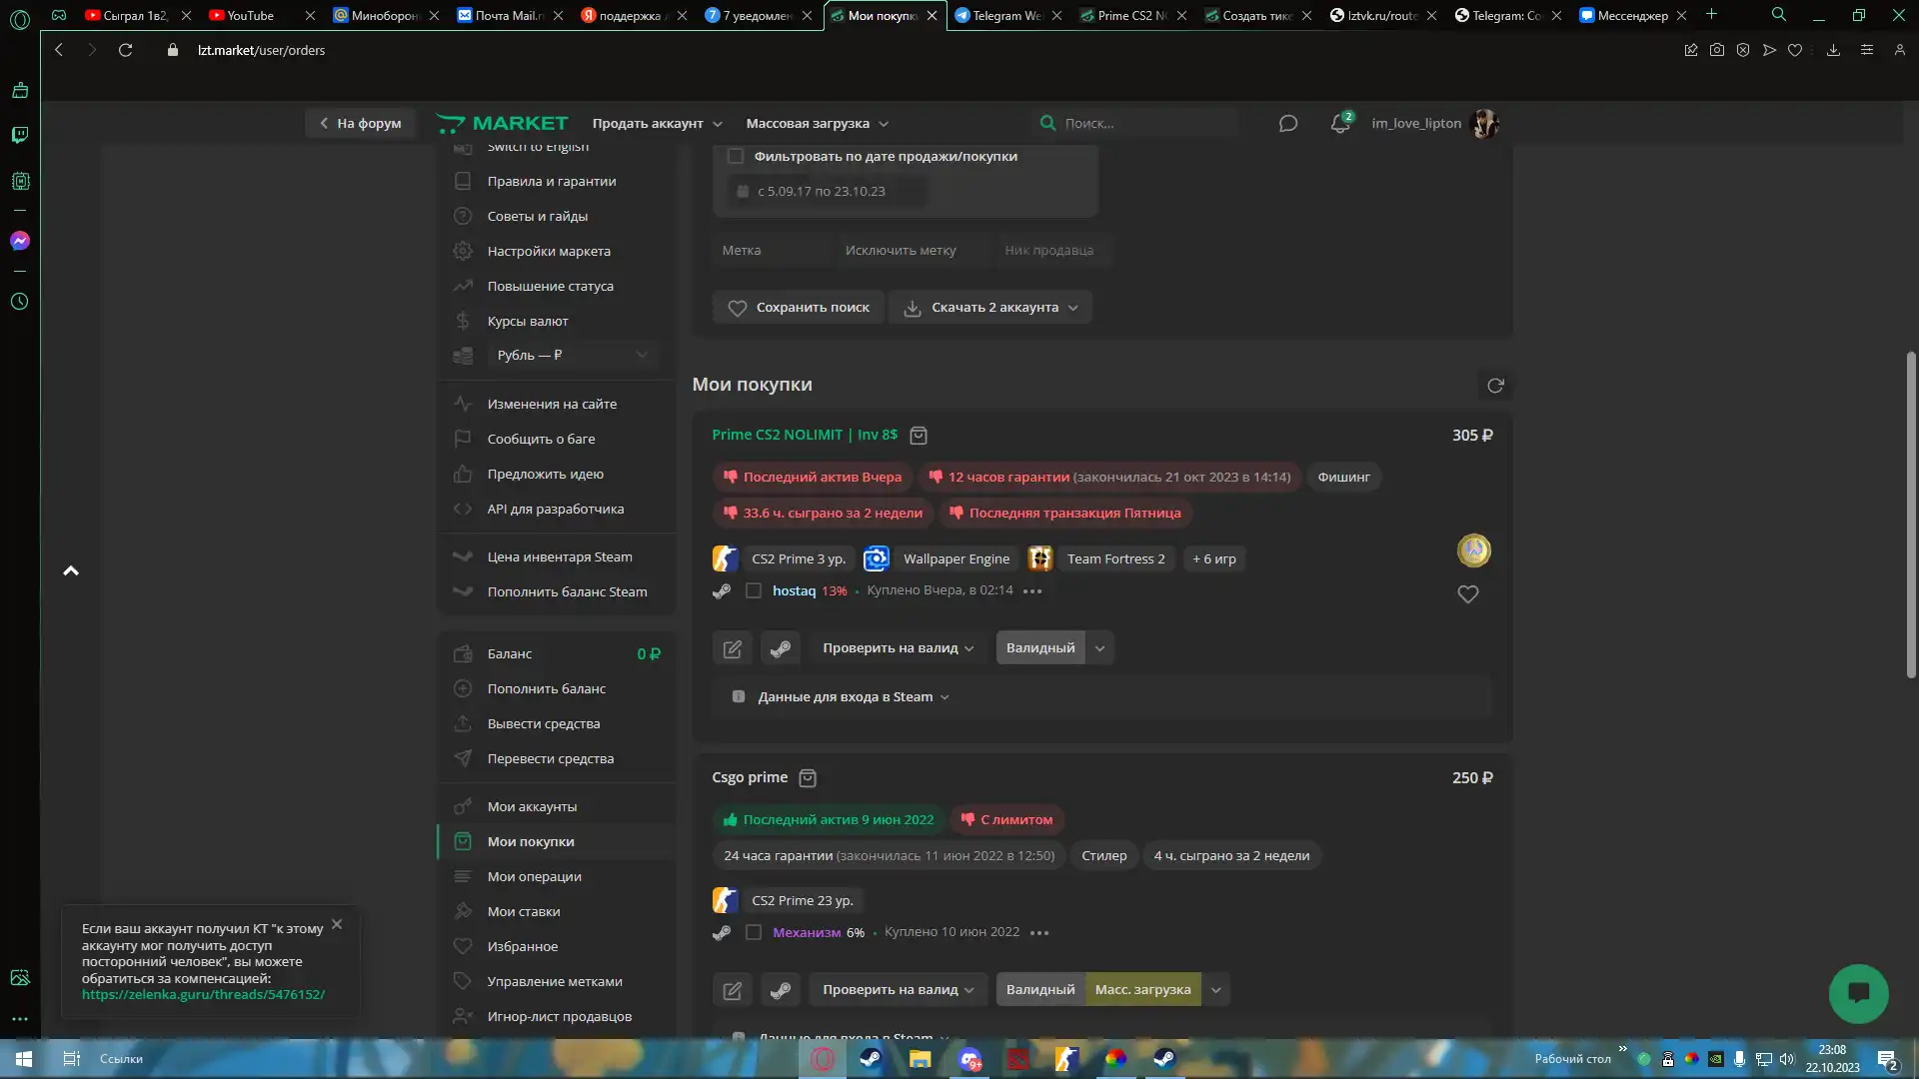The height and width of the screenshot is (1079, 1919).
Task: Open the green support chat widget
Action: point(1858,993)
